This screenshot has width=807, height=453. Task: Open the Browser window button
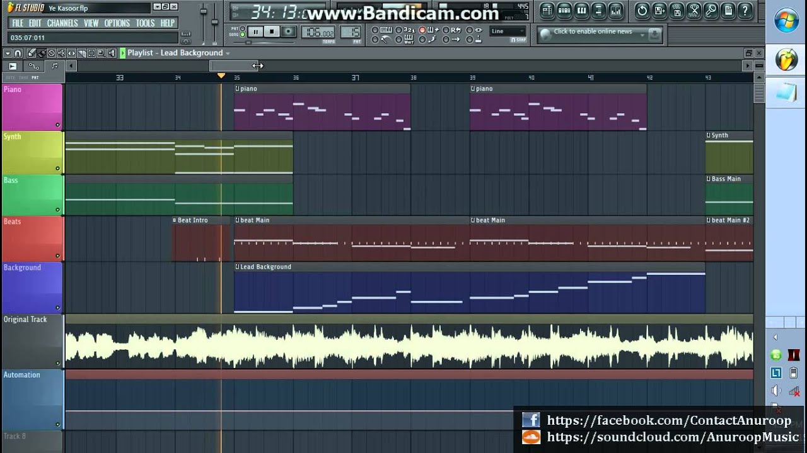(598, 10)
